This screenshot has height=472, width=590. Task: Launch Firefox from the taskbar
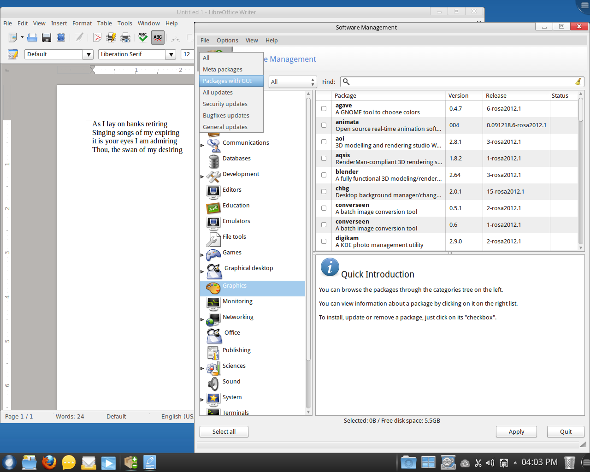click(49, 462)
